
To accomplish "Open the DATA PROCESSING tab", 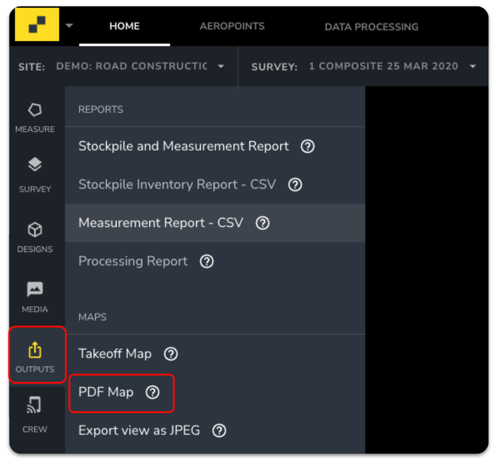I will pyautogui.click(x=371, y=26).
